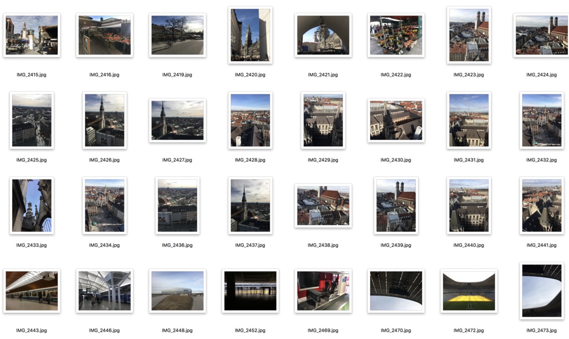Open the IMG_2439.jpg Frauenkirche photo
Viewport: 569px width, 339px height.
(396, 206)
